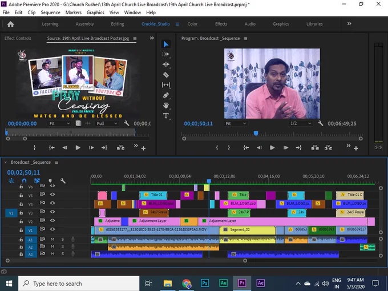Click Insert button in Source monitor
Viewport: 388px width, 291px height.
[x=120, y=148]
